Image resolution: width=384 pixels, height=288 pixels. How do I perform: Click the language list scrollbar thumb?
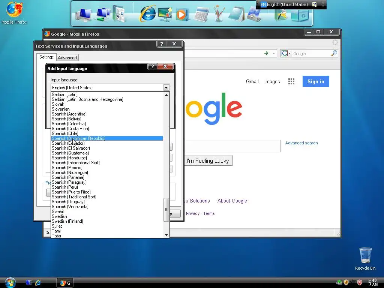click(166, 209)
